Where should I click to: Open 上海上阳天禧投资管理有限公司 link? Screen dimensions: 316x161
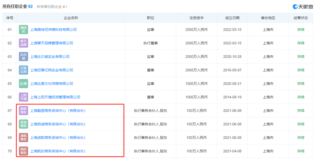[x=55, y=97]
